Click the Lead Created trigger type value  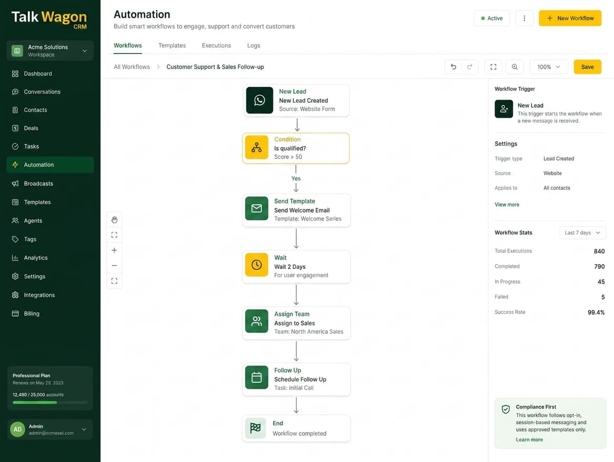559,159
